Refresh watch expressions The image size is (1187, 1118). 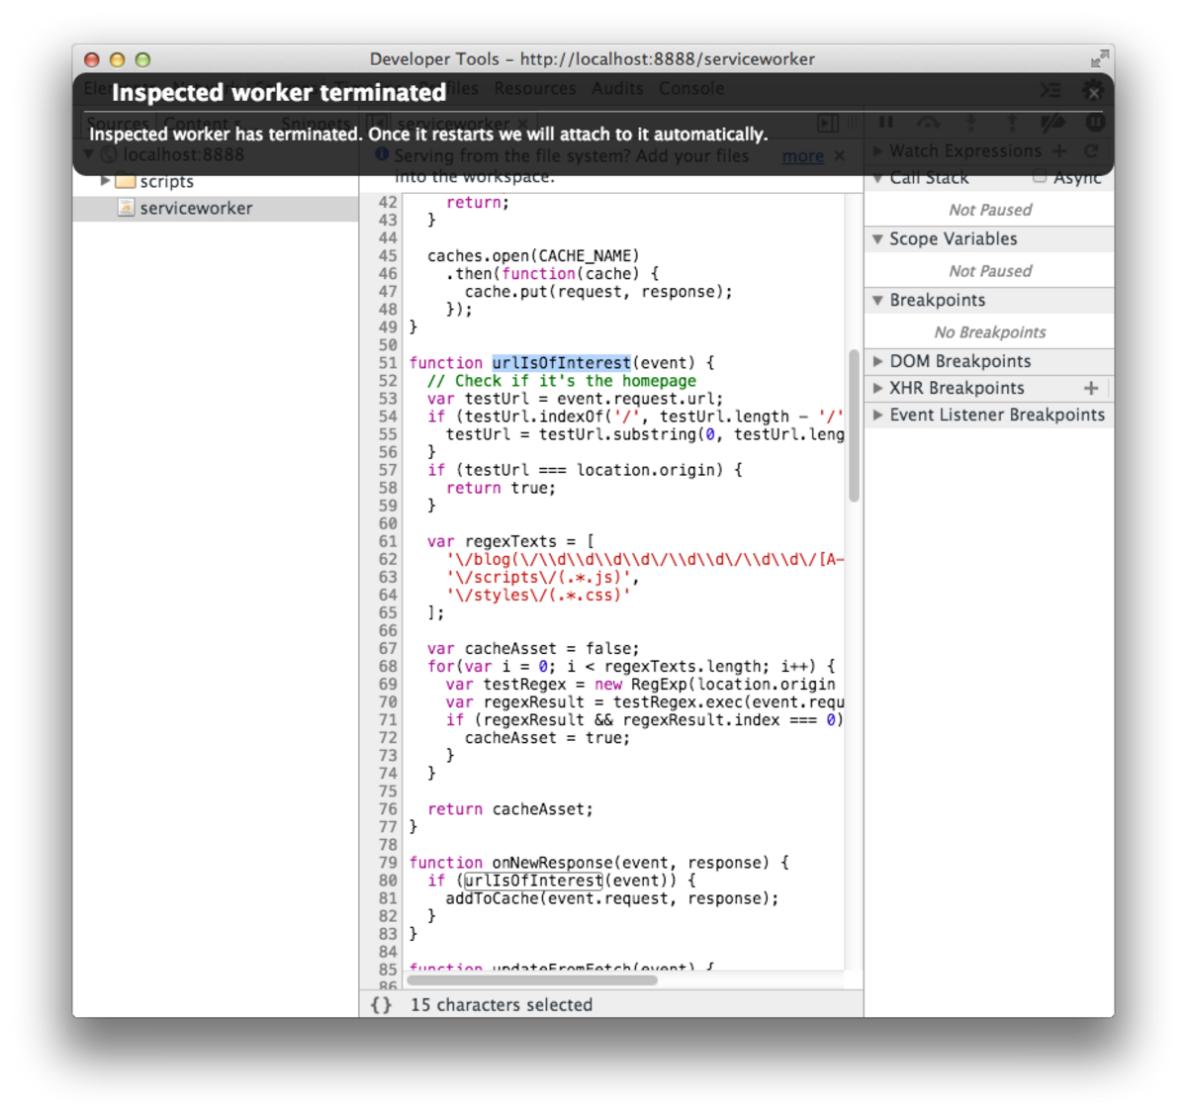1091,151
